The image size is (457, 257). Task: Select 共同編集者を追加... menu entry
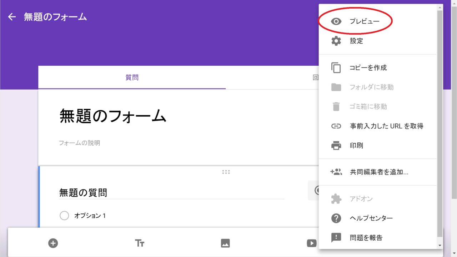tap(379, 172)
